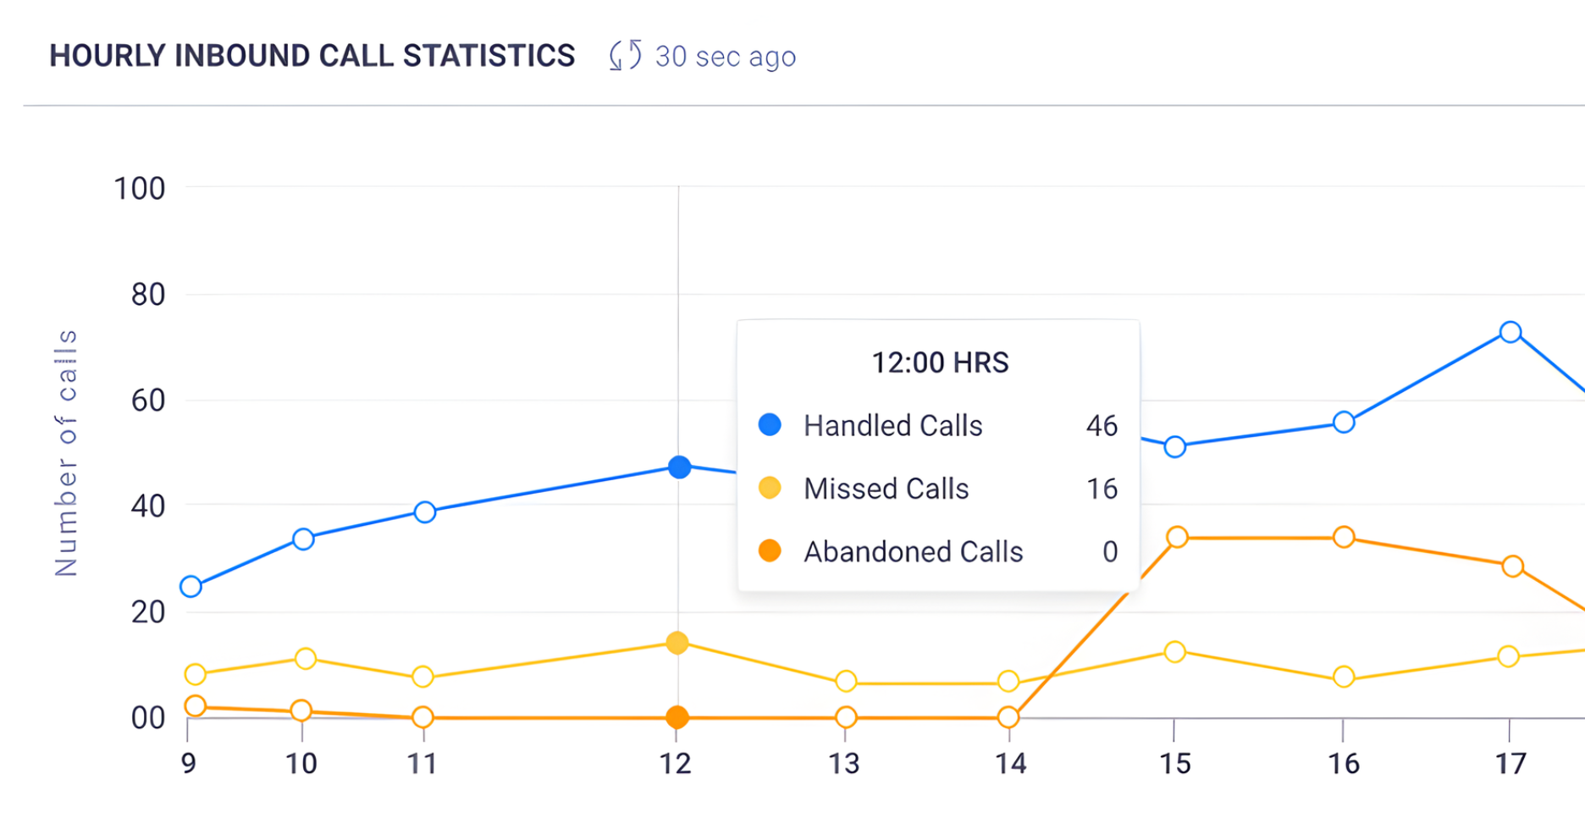Click the handled calls point at hour 15

coord(1174,446)
